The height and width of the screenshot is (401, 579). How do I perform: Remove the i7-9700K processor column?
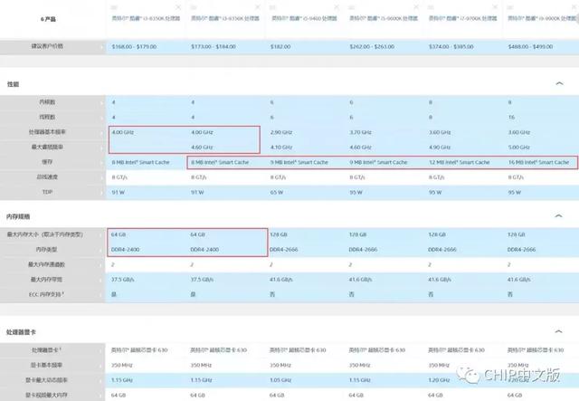point(495,7)
